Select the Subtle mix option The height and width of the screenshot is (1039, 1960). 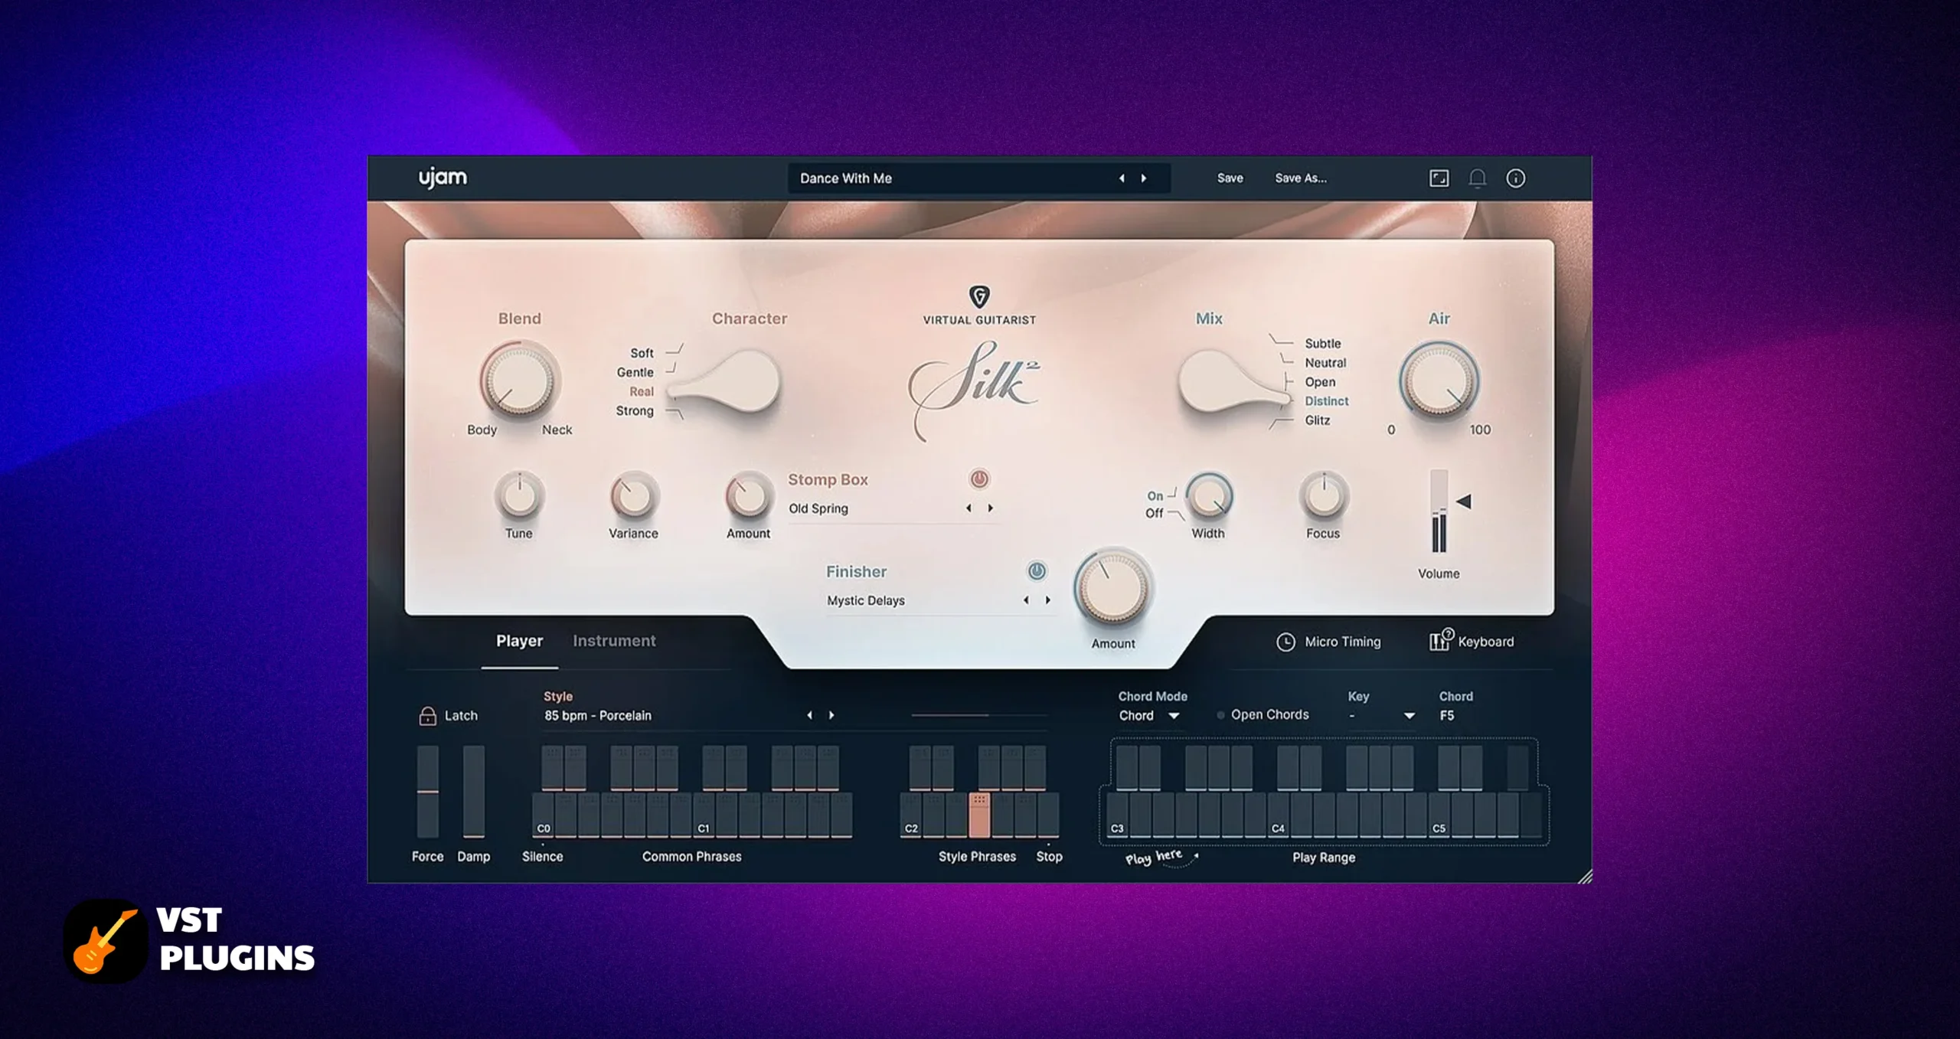pyautogui.click(x=1322, y=343)
